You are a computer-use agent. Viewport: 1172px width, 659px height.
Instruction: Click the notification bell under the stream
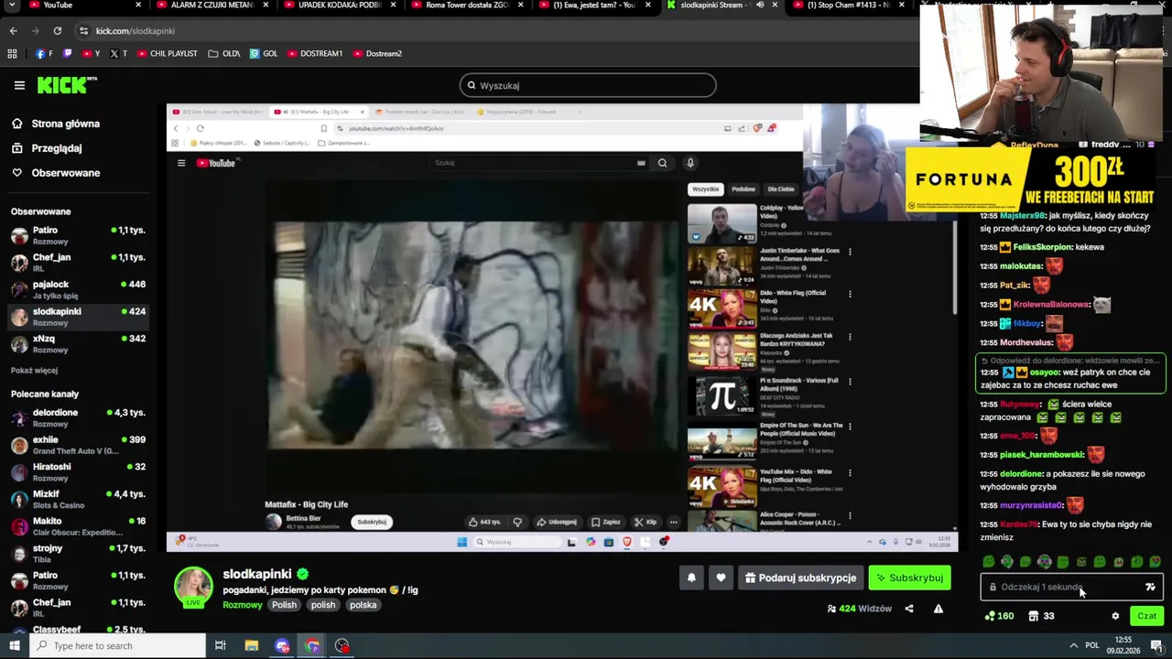click(x=691, y=578)
